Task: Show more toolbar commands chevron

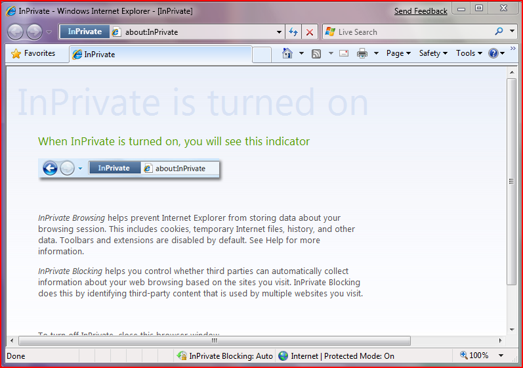Action: [x=513, y=49]
